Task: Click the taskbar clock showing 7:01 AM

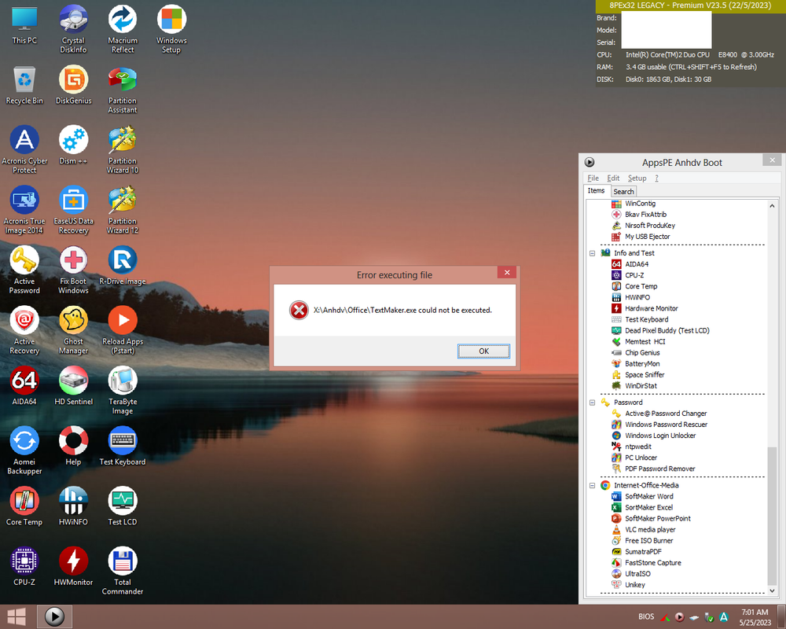Action: [755, 617]
